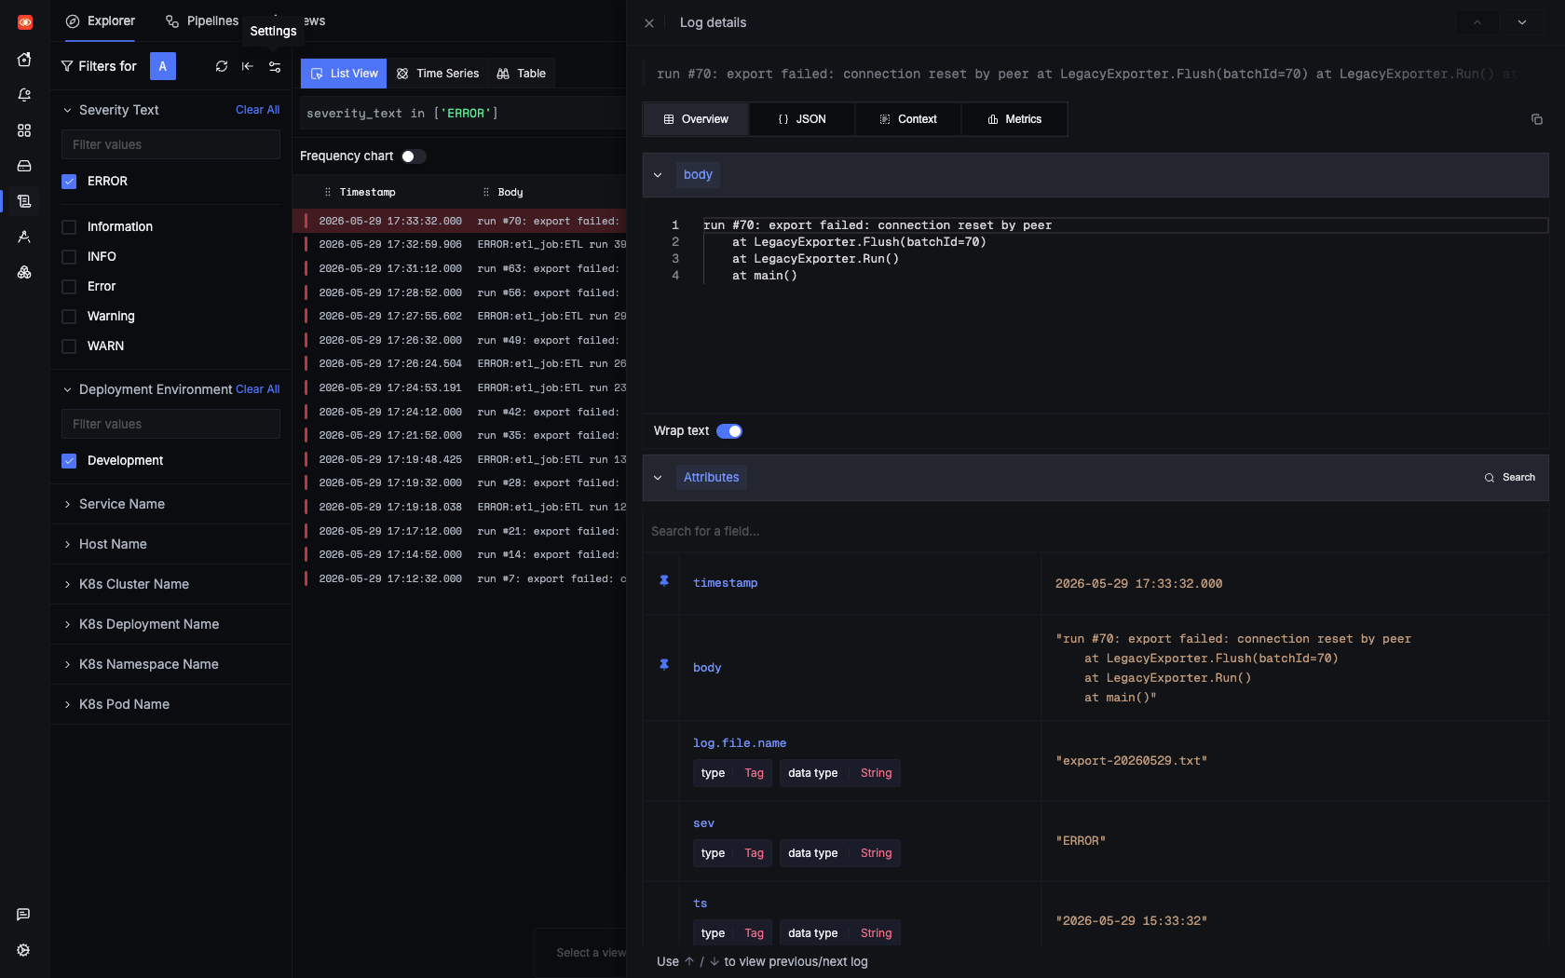This screenshot has height=978, width=1565.
Task: Select the A query badge
Action: pyautogui.click(x=163, y=66)
